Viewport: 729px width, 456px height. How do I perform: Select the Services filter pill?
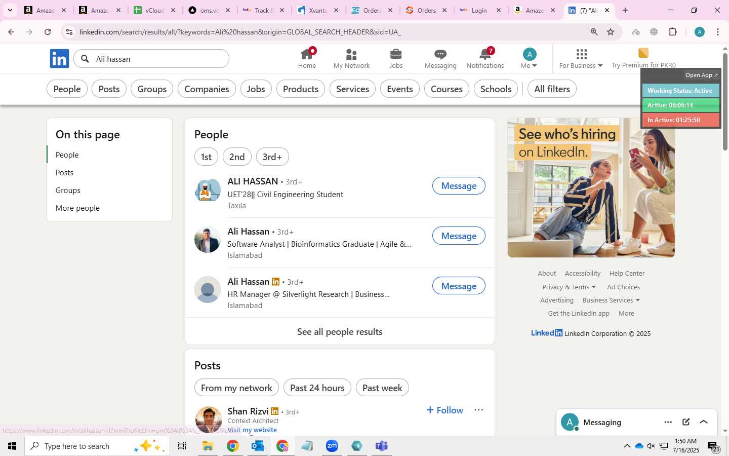pos(352,89)
